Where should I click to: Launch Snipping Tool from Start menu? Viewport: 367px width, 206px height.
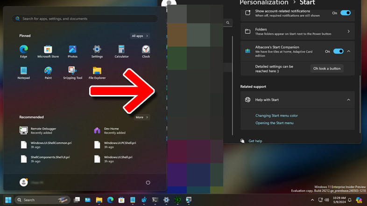[x=72, y=72]
